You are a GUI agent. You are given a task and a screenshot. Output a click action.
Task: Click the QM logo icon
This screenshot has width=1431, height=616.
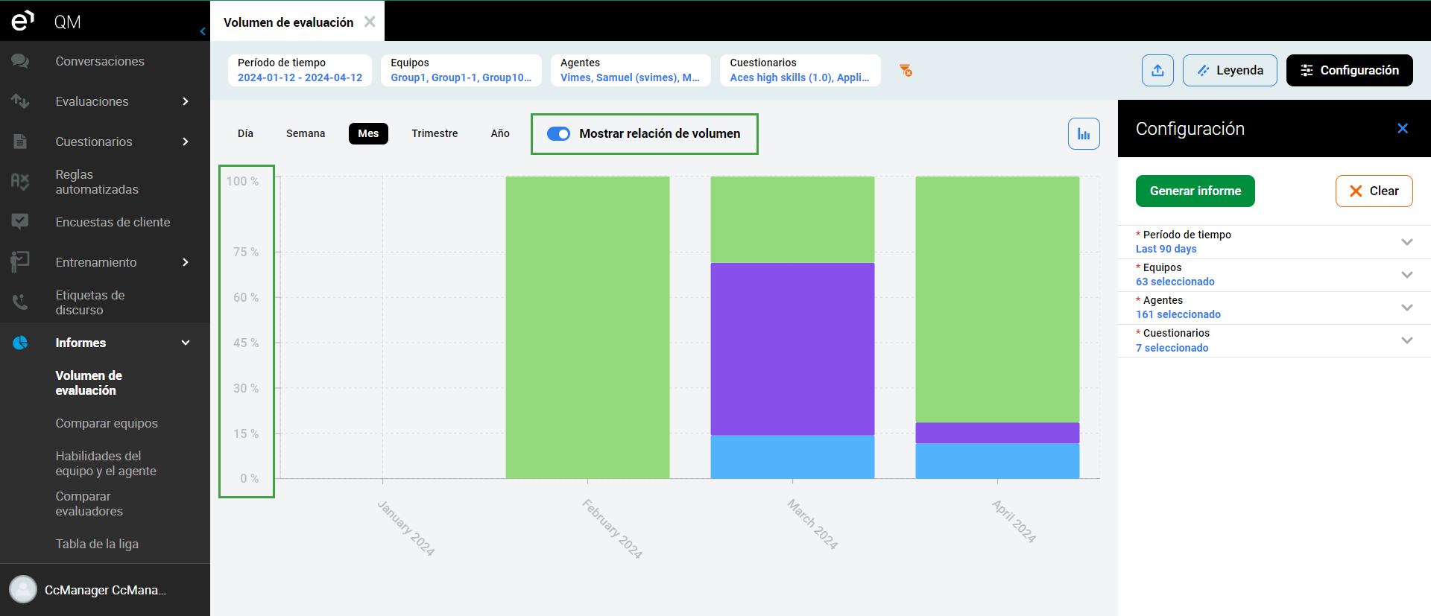(x=22, y=21)
